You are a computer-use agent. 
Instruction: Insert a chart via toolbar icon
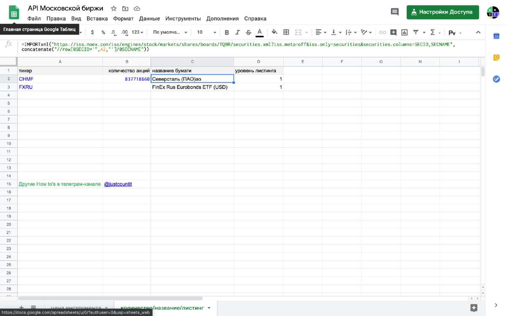pos(404,32)
